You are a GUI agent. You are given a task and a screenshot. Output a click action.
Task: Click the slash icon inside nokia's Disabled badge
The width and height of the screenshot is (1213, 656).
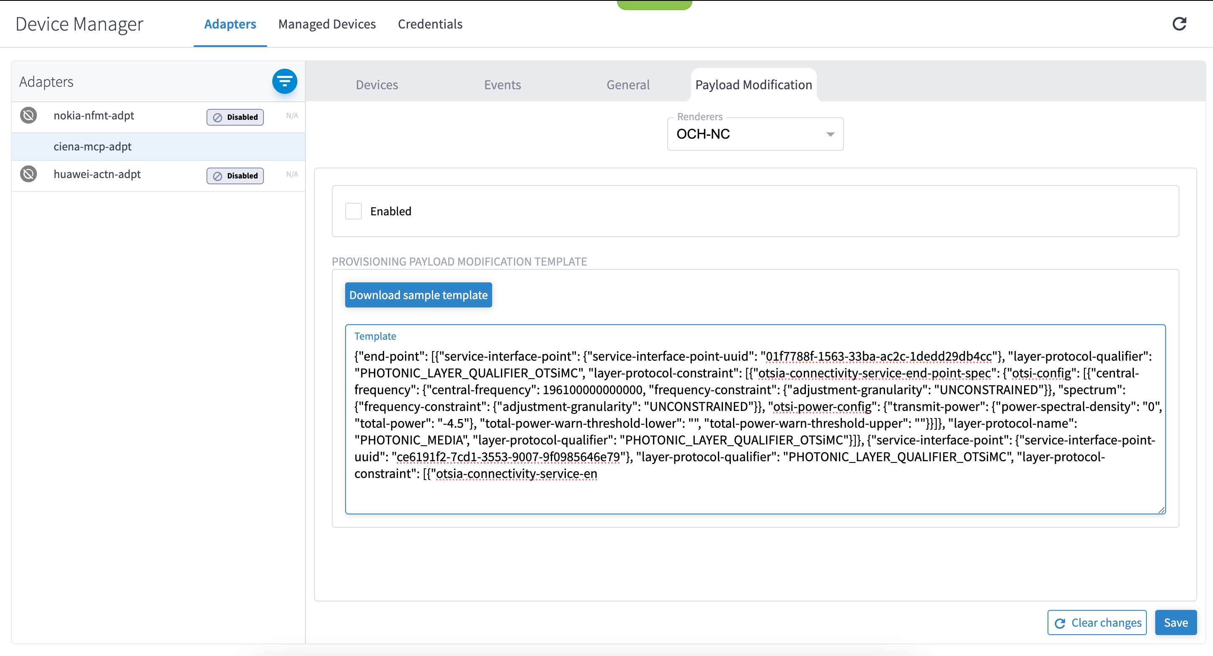217,117
